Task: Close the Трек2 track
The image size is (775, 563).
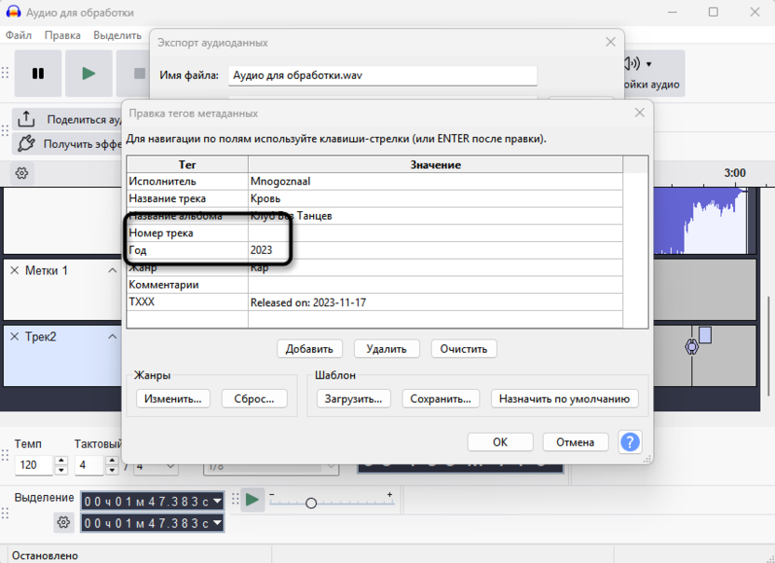Action: (14, 336)
